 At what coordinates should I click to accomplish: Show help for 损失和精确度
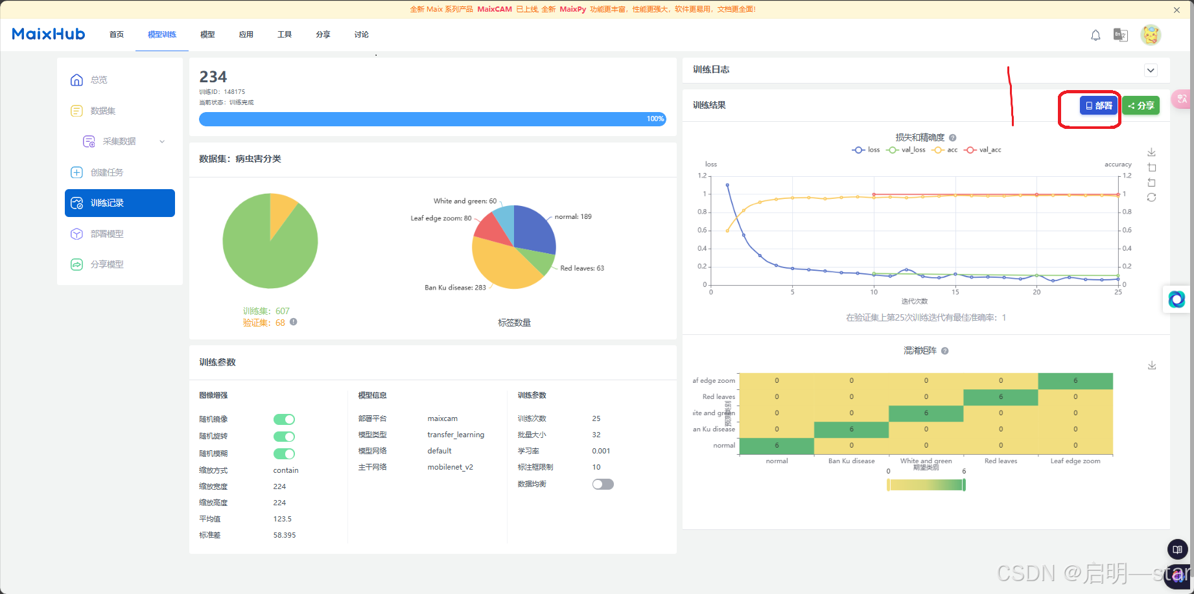pyautogui.click(x=952, y=137)
